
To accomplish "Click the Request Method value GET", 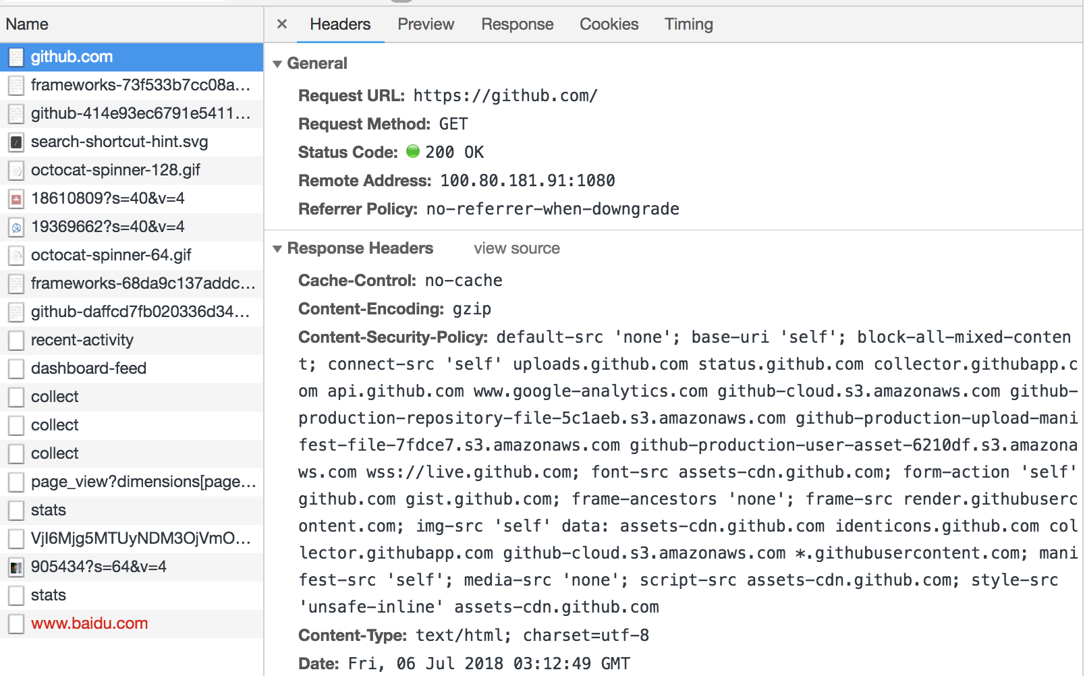I will point(453,124).
